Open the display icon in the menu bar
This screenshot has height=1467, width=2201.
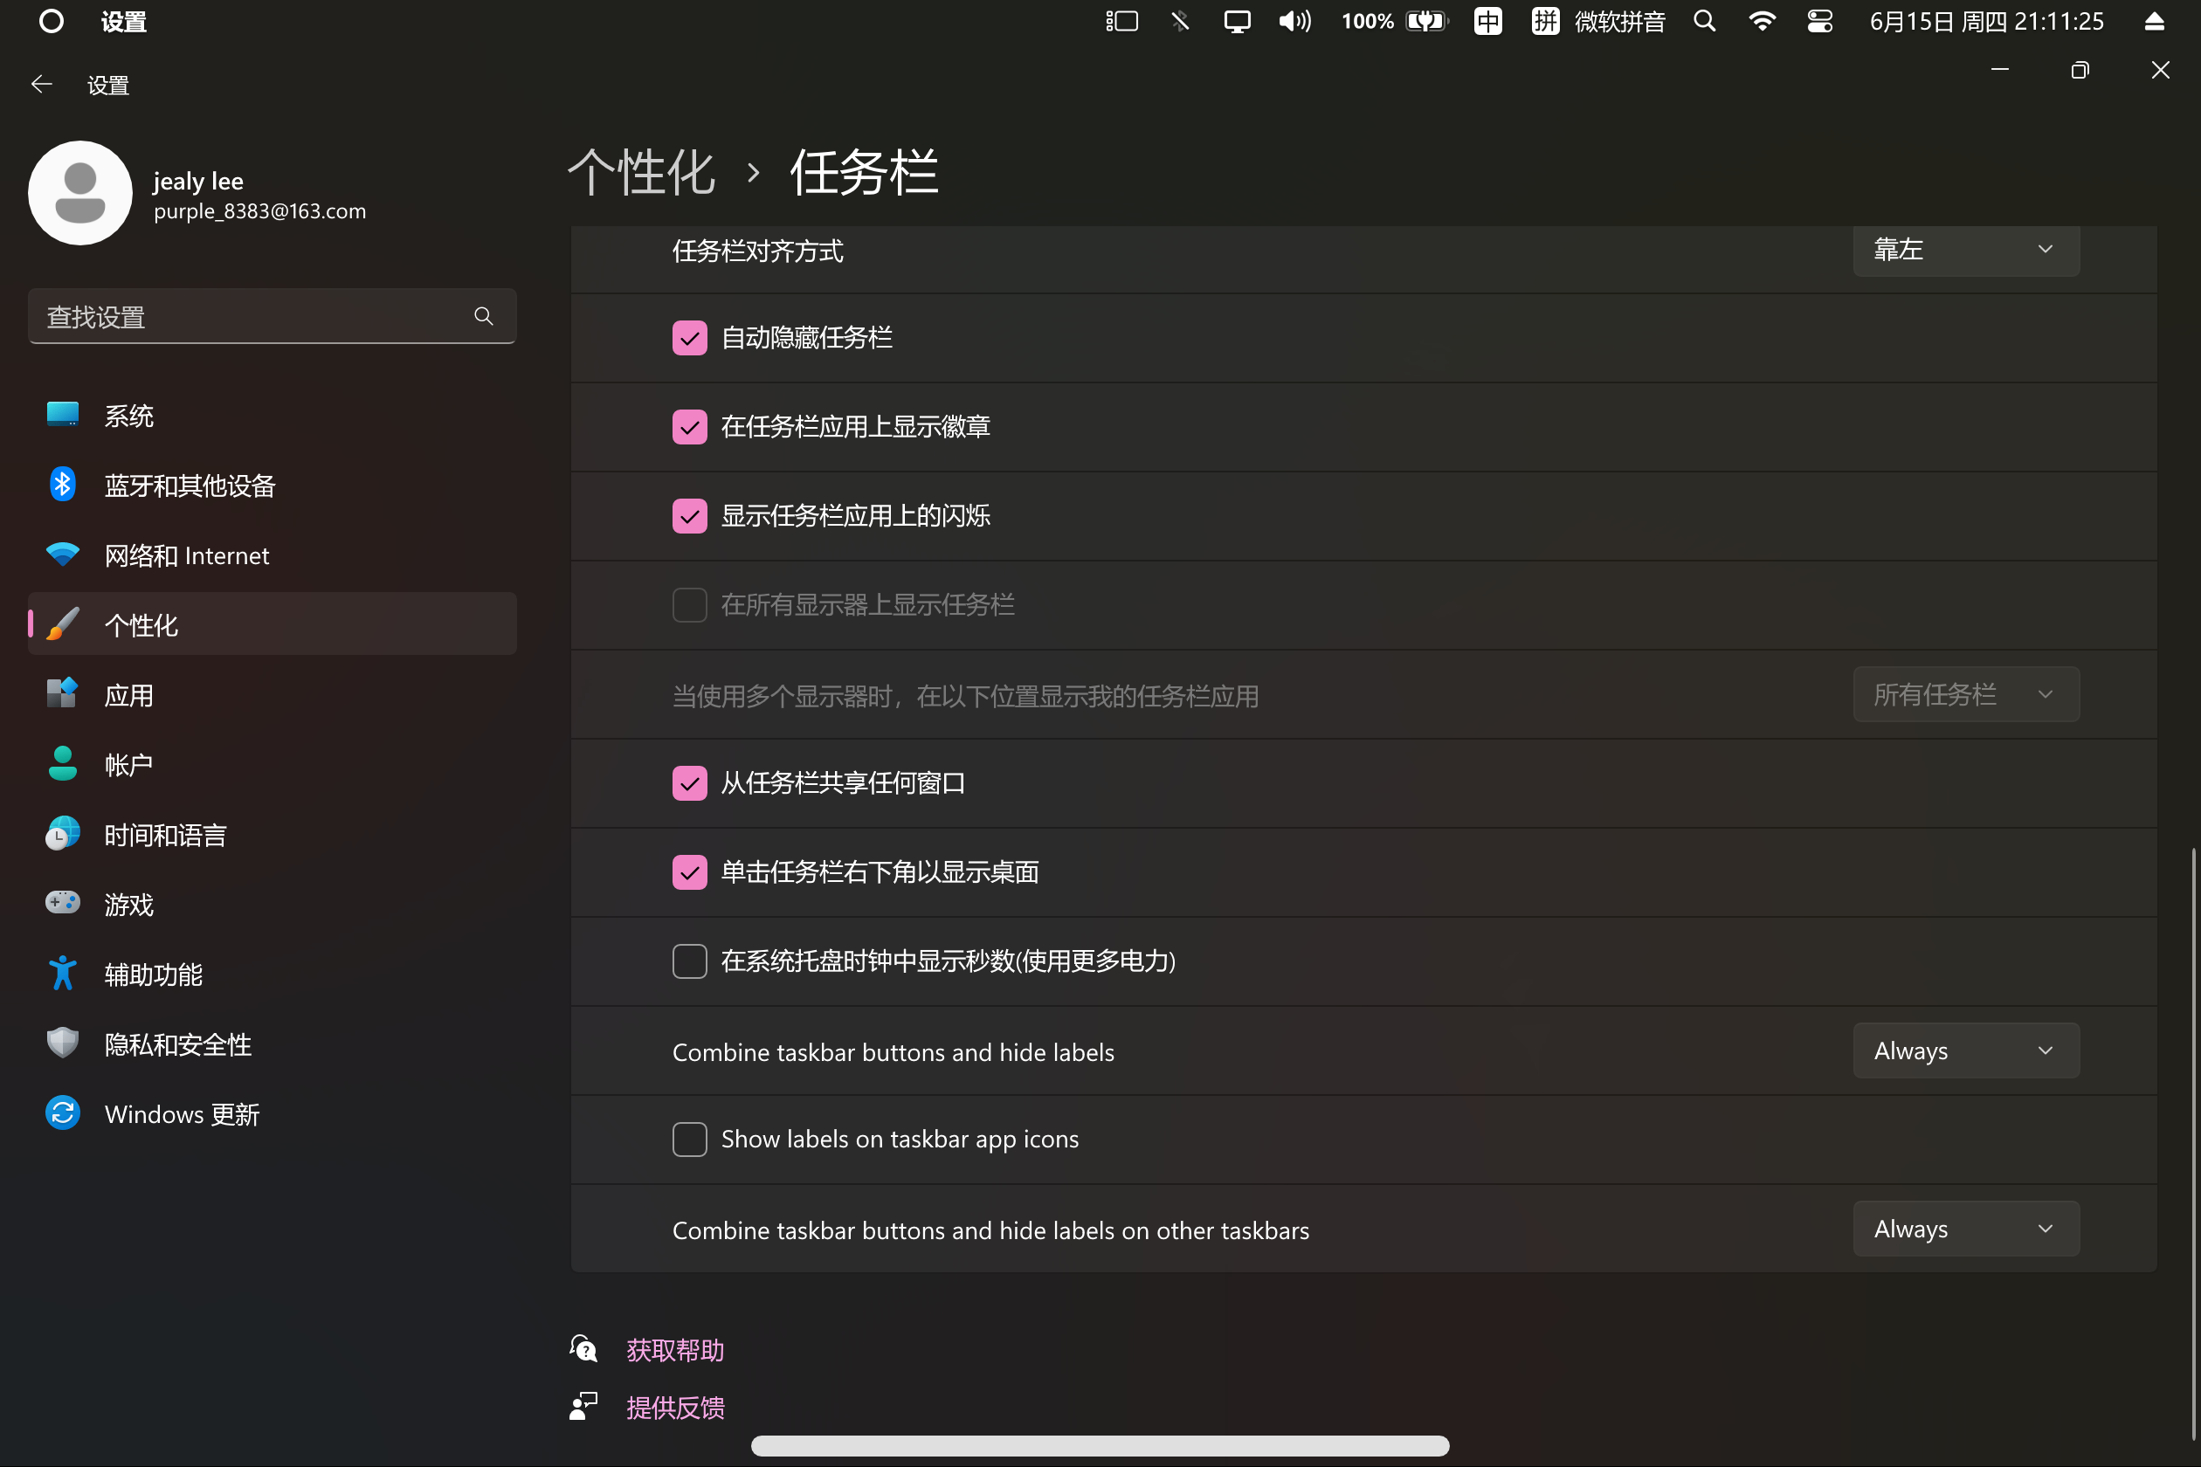1237,22
